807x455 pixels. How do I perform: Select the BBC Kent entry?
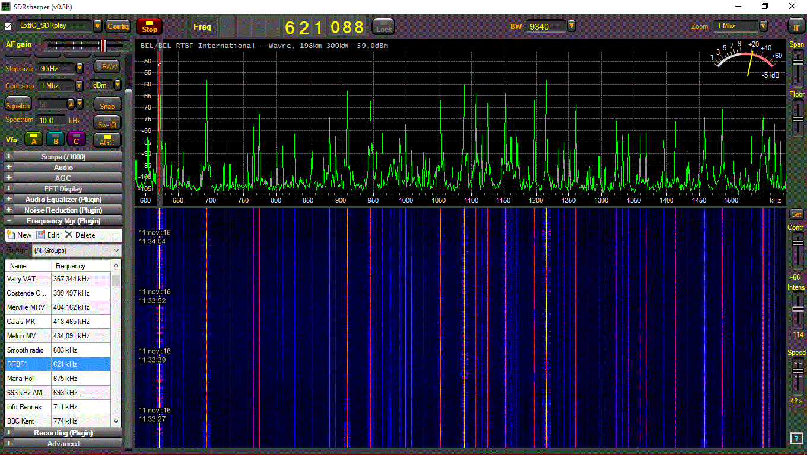pyautogui.click(x=58, y=421)
